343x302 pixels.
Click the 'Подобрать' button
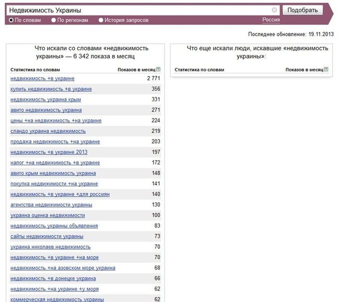click(303, 10)
